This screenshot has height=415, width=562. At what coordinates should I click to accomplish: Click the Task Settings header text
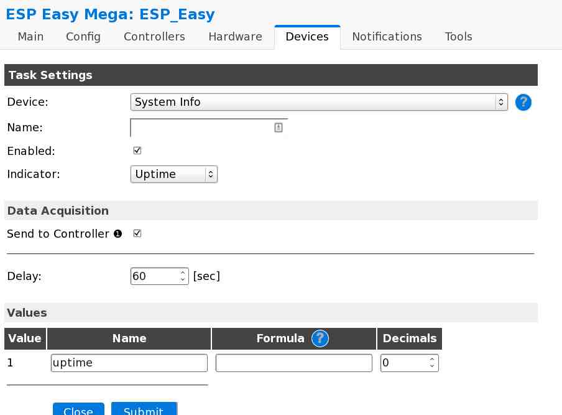50,75
